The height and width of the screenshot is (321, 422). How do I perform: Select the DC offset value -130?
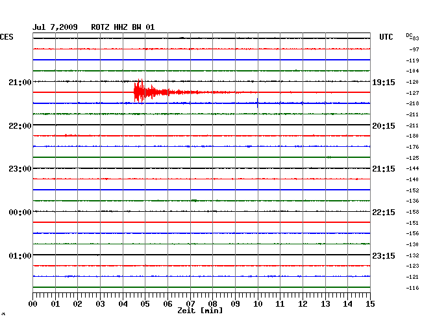pyautogui.click(x=412, y=244)
